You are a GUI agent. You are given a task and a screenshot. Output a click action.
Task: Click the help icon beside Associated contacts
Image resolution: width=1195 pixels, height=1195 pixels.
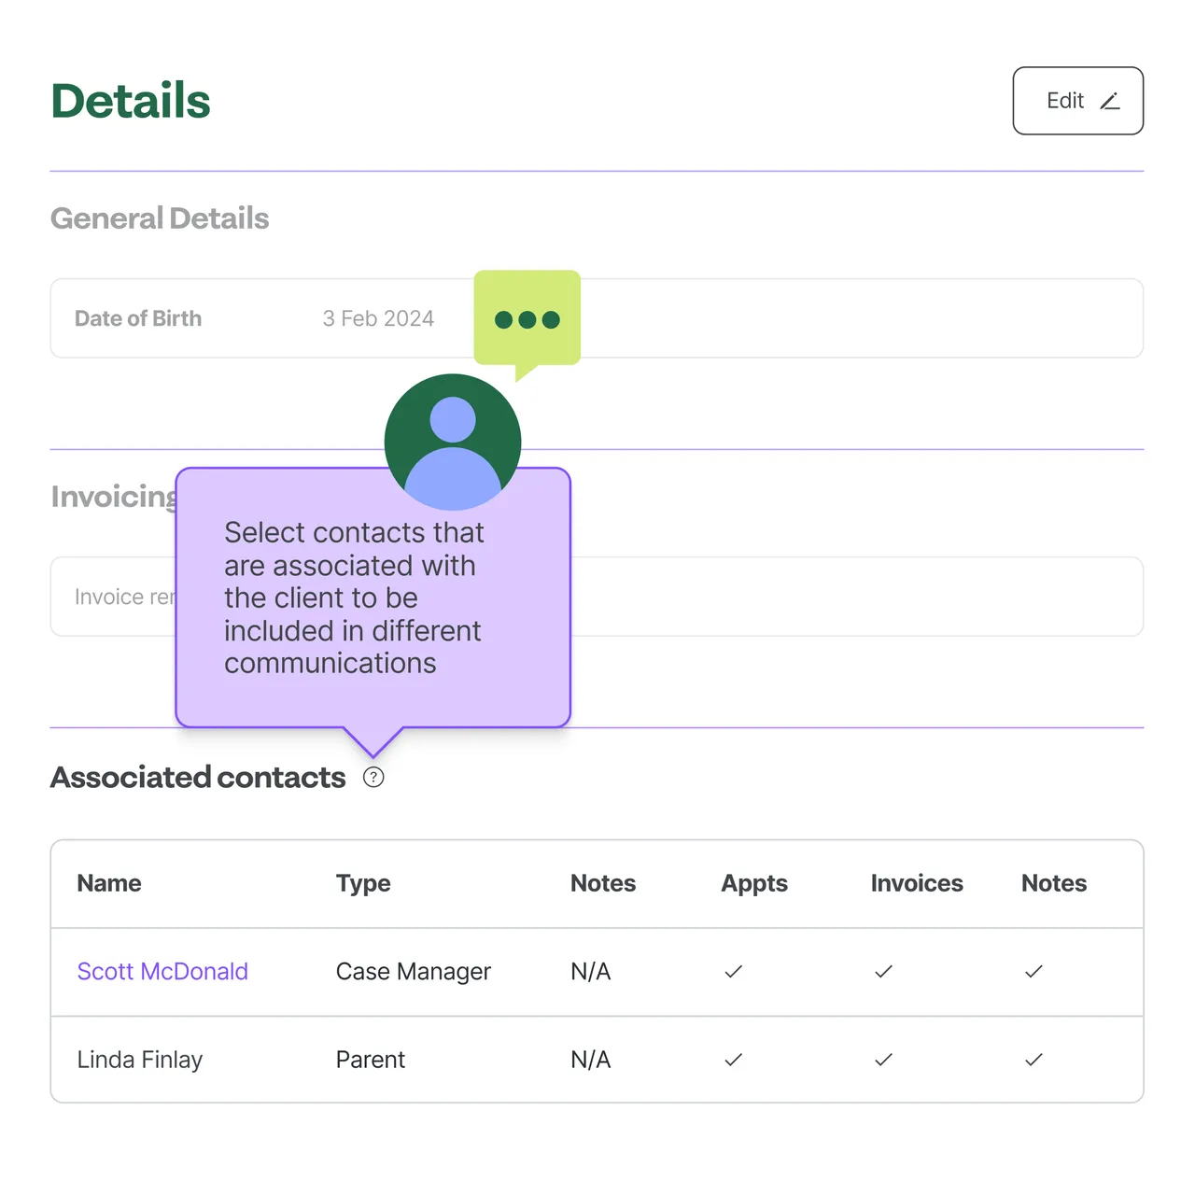(373, 777)
